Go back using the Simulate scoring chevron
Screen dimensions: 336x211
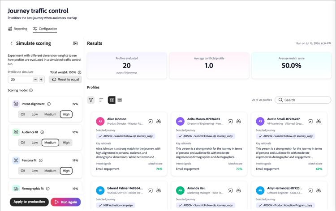(11, 43)
